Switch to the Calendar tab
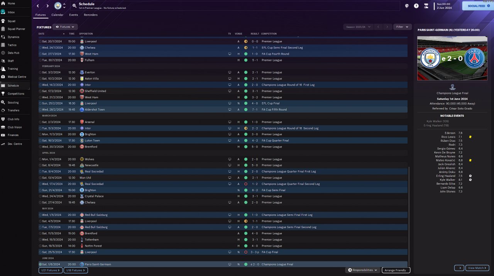Viewport: 494px width, 276px height. click(x=58, y=15)
